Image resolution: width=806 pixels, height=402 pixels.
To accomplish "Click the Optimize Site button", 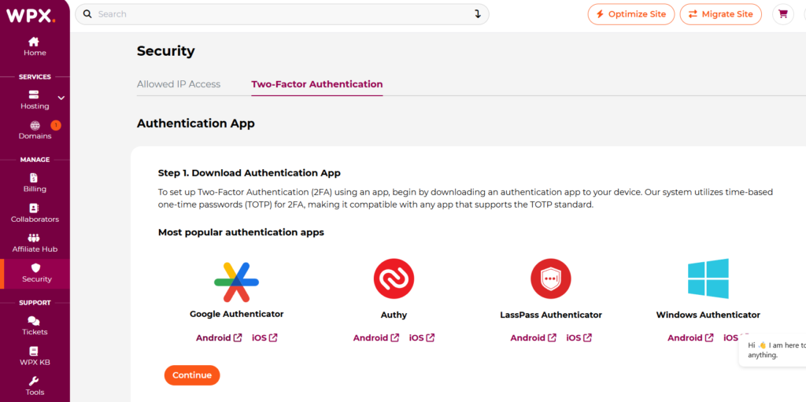I will click(x=631, y=14).
